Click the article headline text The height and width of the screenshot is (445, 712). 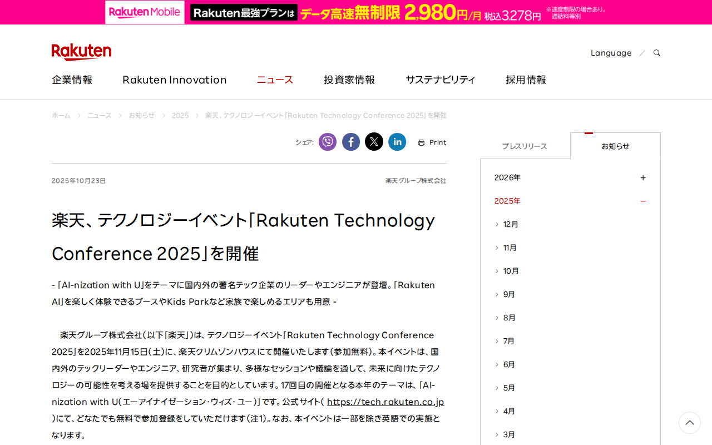(244, 237)
